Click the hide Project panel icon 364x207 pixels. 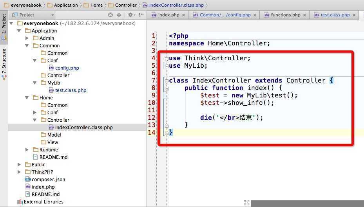141,15
